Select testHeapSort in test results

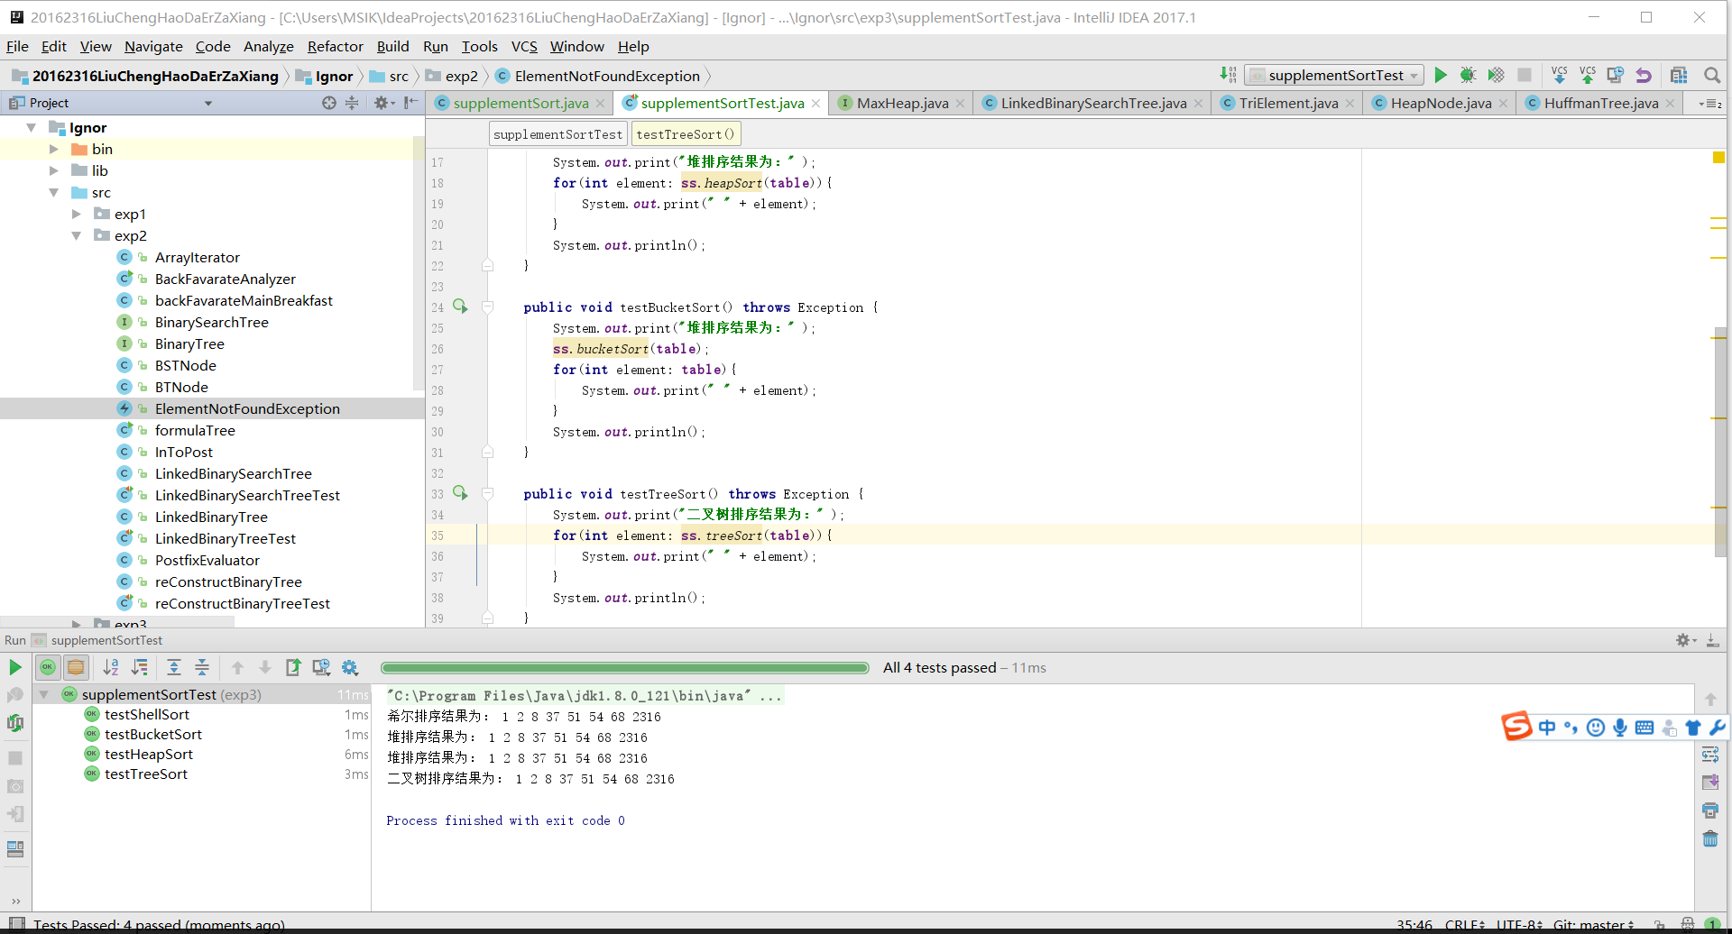point(149,754)
